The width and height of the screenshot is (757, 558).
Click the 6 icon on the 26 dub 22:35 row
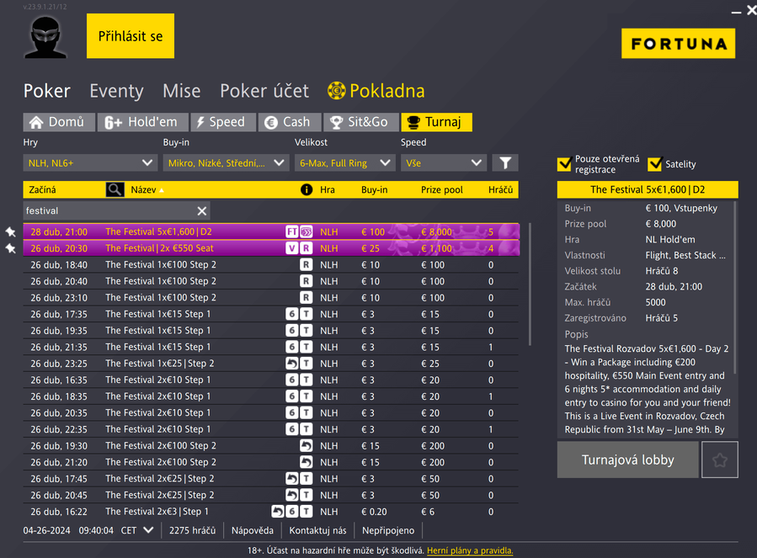click(x=291, y=429)
